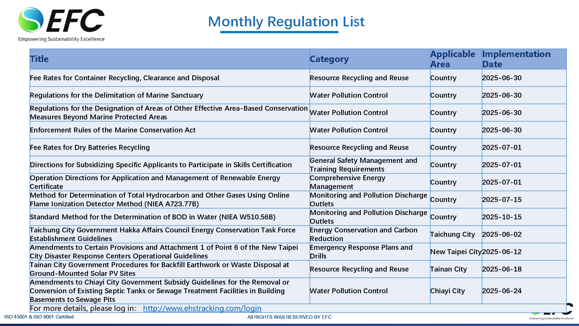The height and width of the screenshot is (326, 579).
Task: Click 'For more details, please log in:' text
Action: pyautogui.click(x=83, y=308)
